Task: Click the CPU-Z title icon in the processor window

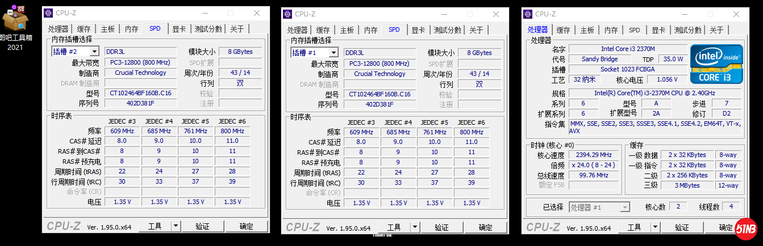Action: click(x=528, y=14)
